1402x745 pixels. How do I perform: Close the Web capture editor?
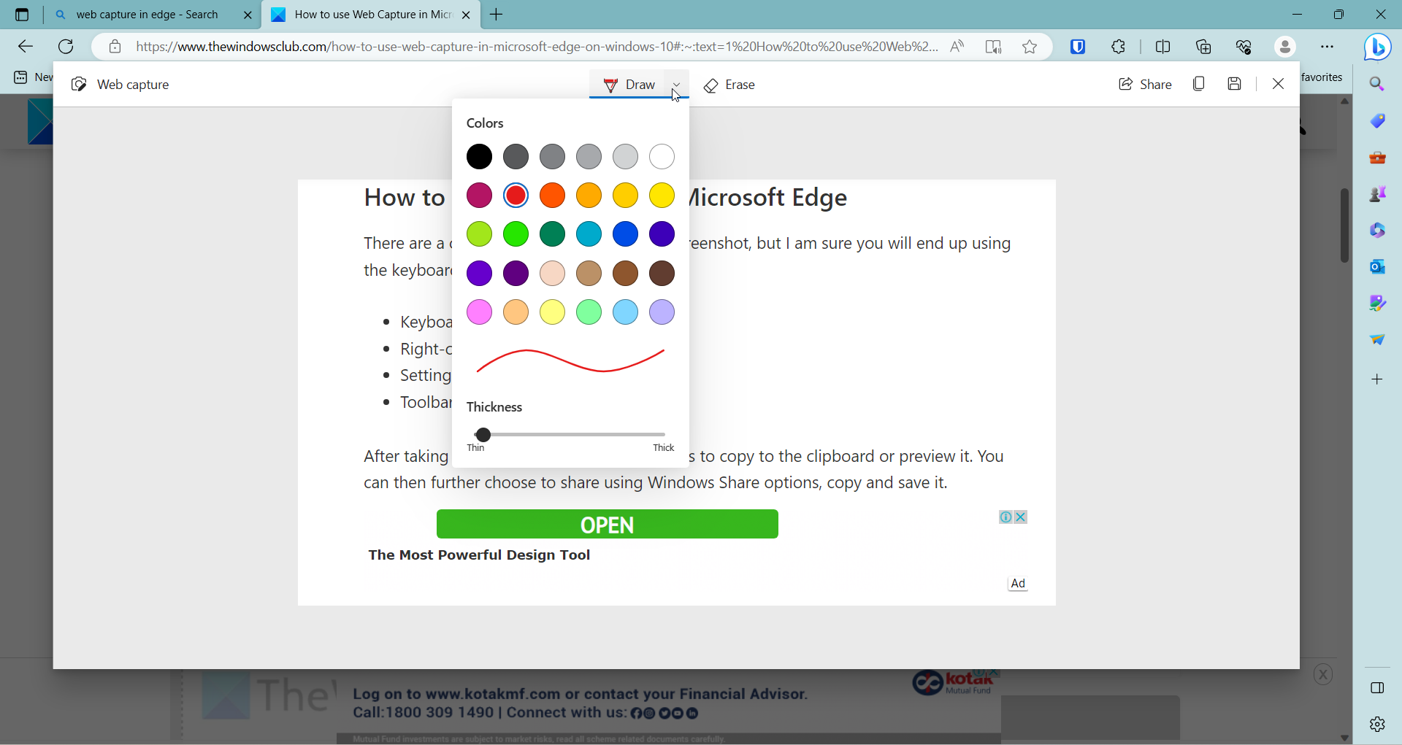click(x=1278, y=84)
